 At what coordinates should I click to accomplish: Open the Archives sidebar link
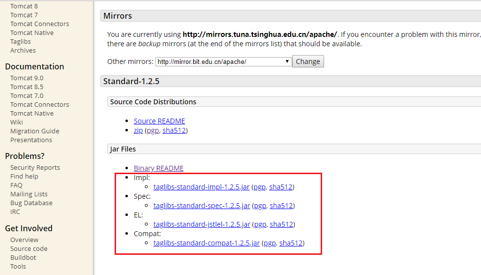(x=23, y=50)
